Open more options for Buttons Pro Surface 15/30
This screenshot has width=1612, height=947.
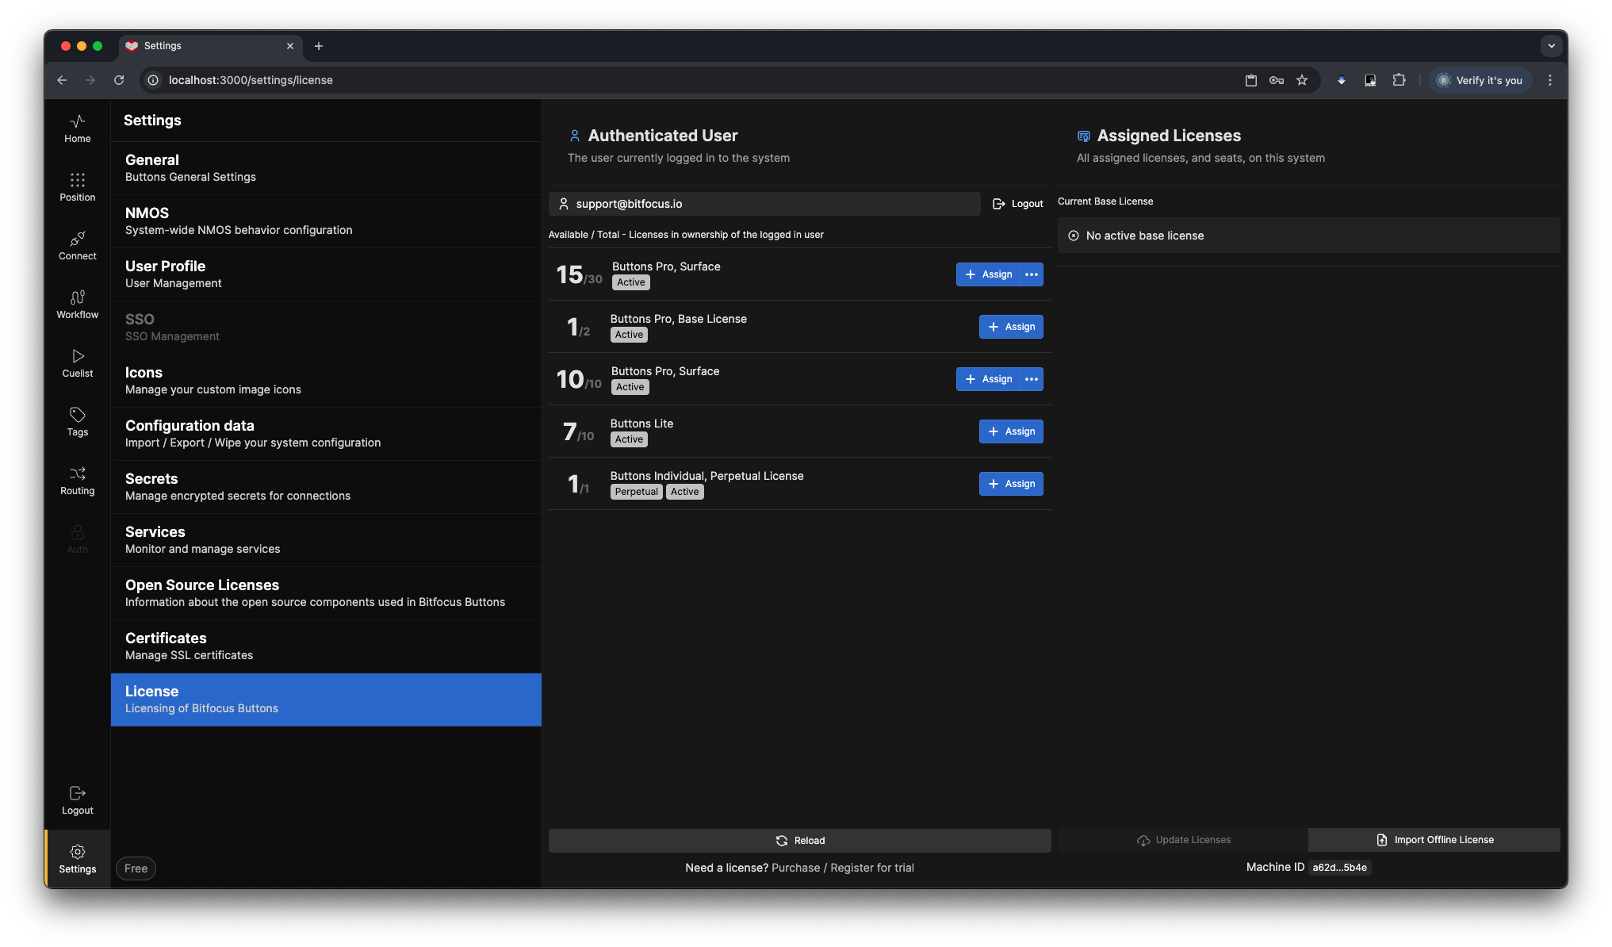coord(1032,274)
